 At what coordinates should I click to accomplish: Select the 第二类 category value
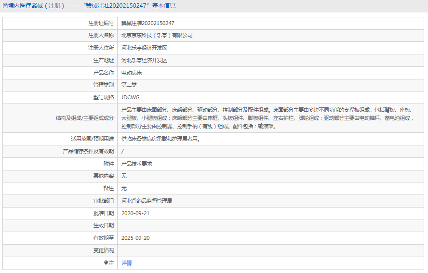(129, 85)
